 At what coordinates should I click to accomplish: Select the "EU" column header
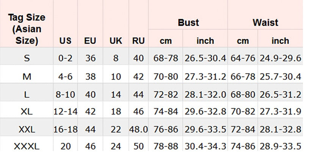[x=90, y=41]
